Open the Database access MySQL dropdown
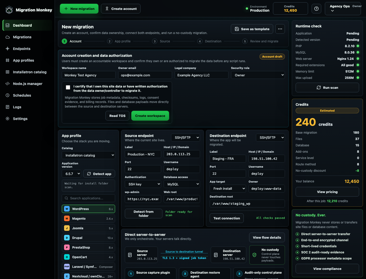Screen dimensions: 366x279 [182, 184]
